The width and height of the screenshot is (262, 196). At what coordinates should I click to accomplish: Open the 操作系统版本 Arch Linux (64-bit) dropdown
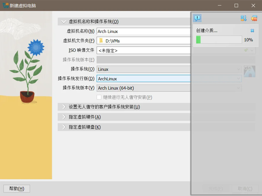[169, 88]
